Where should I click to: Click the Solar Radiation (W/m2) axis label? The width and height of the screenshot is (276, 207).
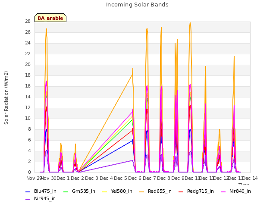tap(6, 98)
